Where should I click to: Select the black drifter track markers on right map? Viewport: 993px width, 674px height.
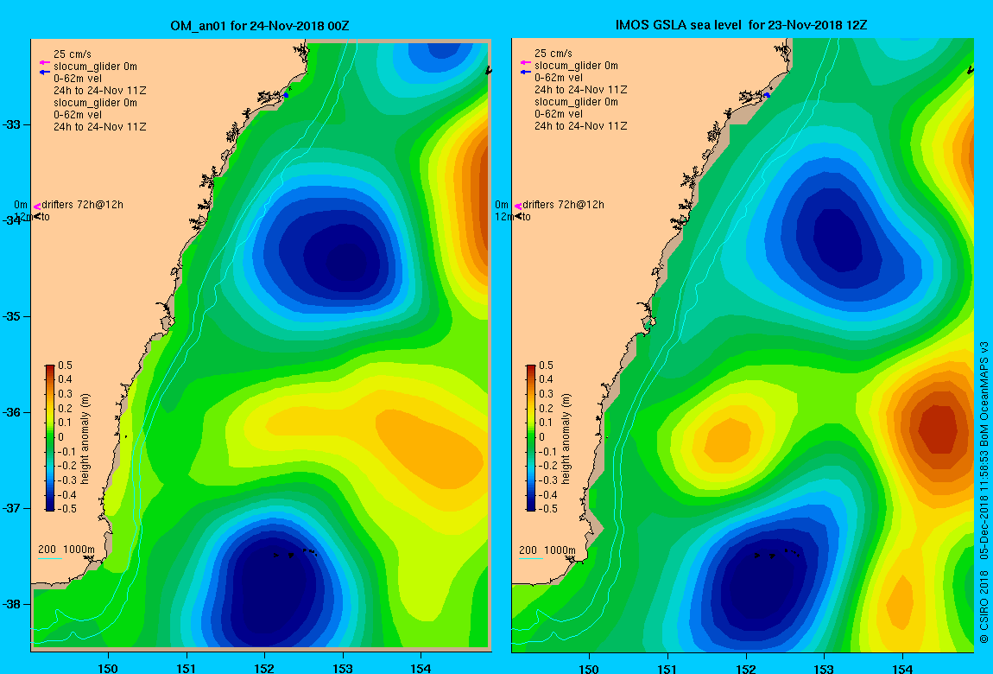tap(777, 554)
